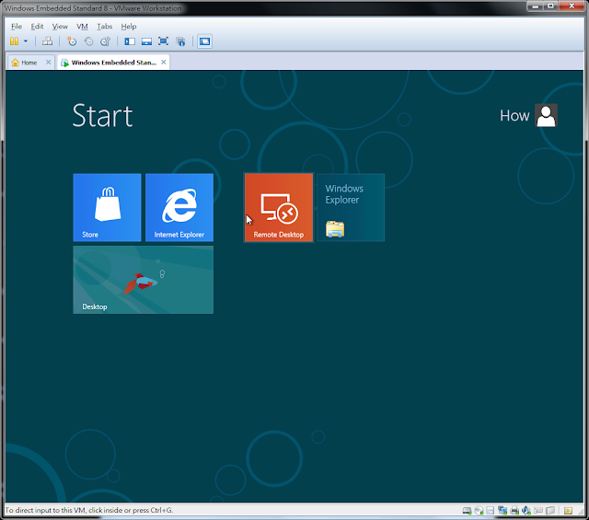Viewport: 589px width, 520px height.
Task: Open the Store tile
Action: (x=107, y=207)
